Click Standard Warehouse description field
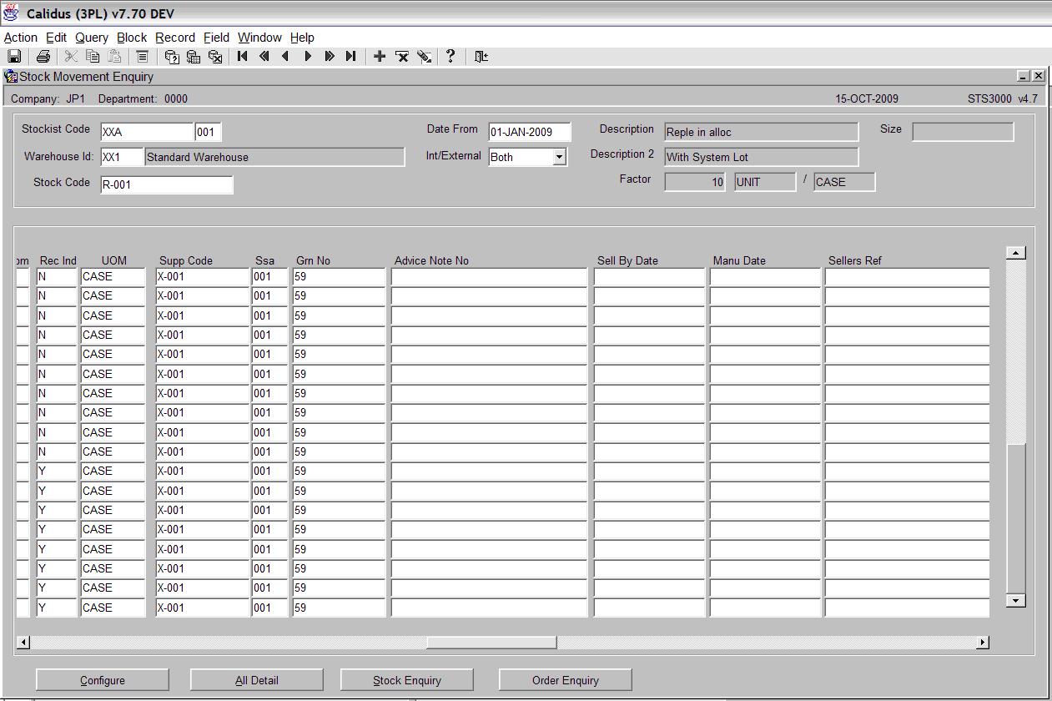This screenshot has height=701, width=1052. [x=274, y=157]
